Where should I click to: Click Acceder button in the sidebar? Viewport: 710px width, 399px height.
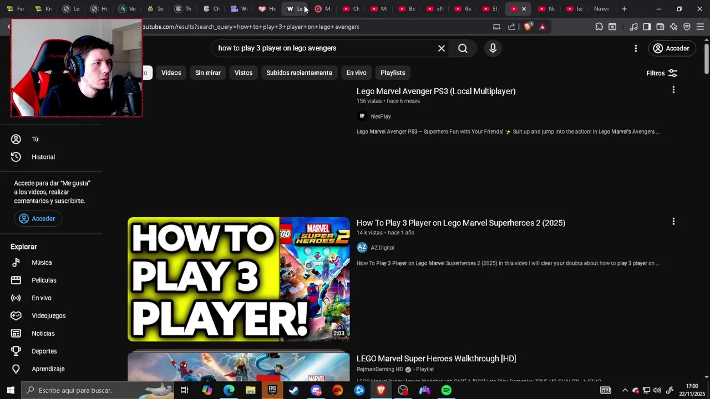(38, 218)
